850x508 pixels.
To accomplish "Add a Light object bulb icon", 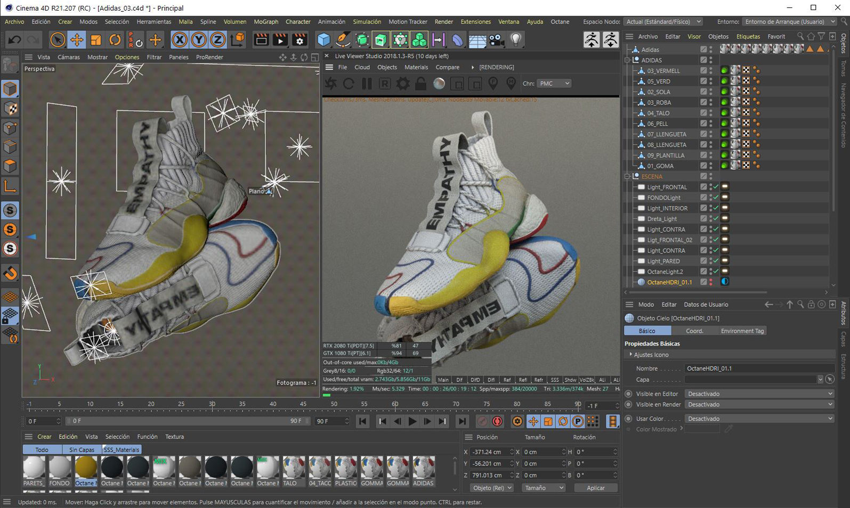I will pyautogui.click(x=515, y=39).
